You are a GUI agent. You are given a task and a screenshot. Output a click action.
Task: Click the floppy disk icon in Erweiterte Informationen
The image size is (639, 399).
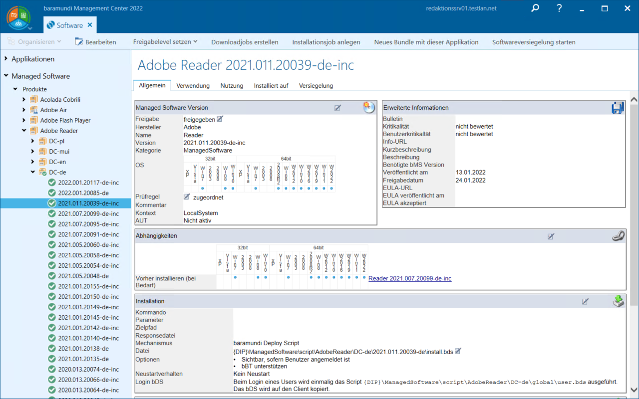(618, 108)
